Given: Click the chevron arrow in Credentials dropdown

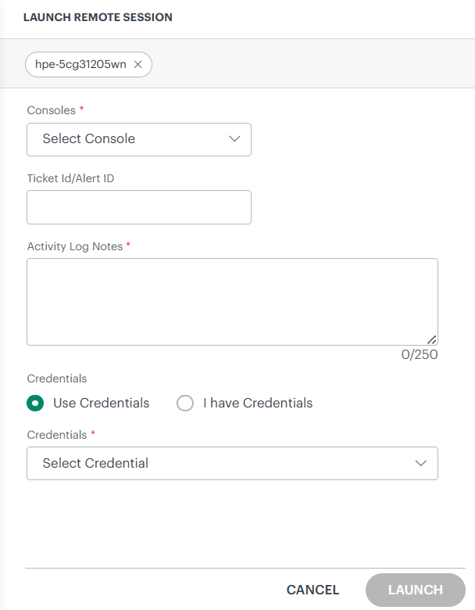Looking at the screenshot, I should tap(421, 463).
